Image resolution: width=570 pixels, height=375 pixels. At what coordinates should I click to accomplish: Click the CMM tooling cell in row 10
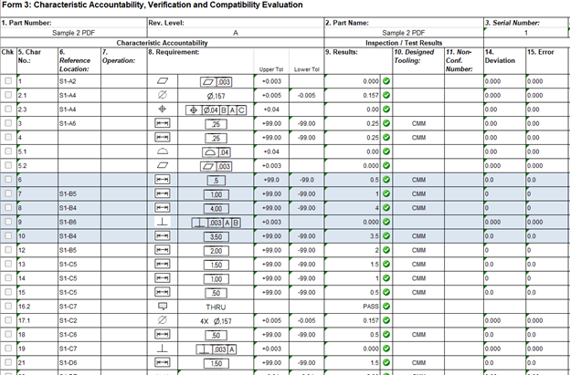(x=418, y=236)
